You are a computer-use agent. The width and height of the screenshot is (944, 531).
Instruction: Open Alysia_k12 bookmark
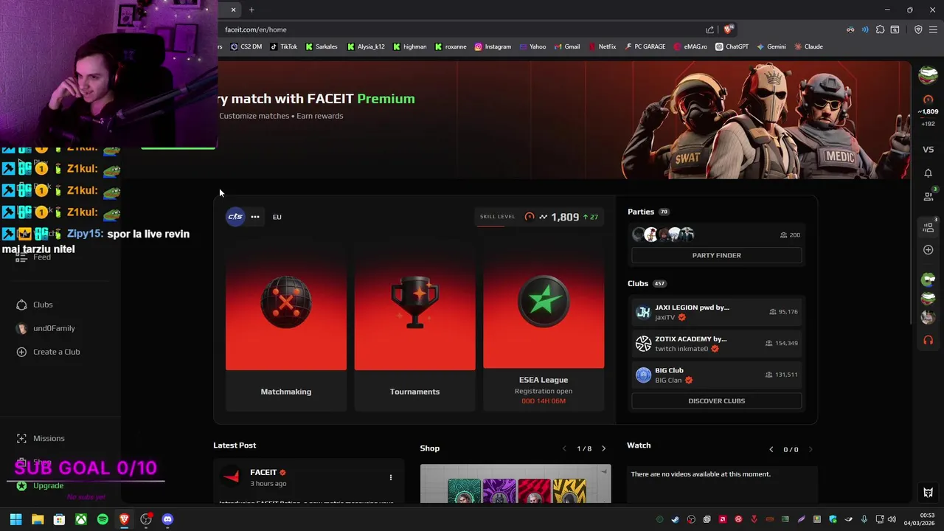366,46
